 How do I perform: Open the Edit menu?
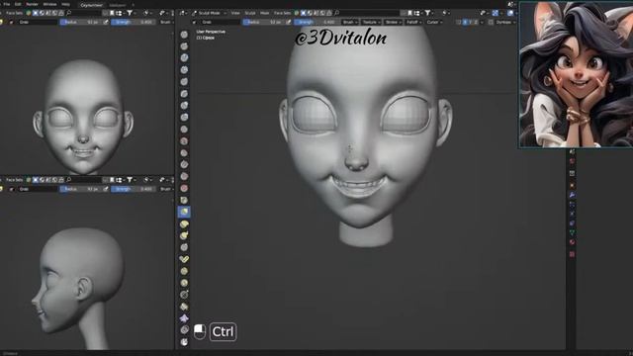[18, 4]
